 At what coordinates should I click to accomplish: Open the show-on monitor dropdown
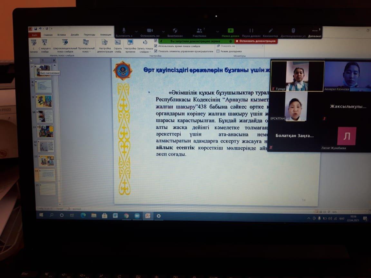click(250, 46)
